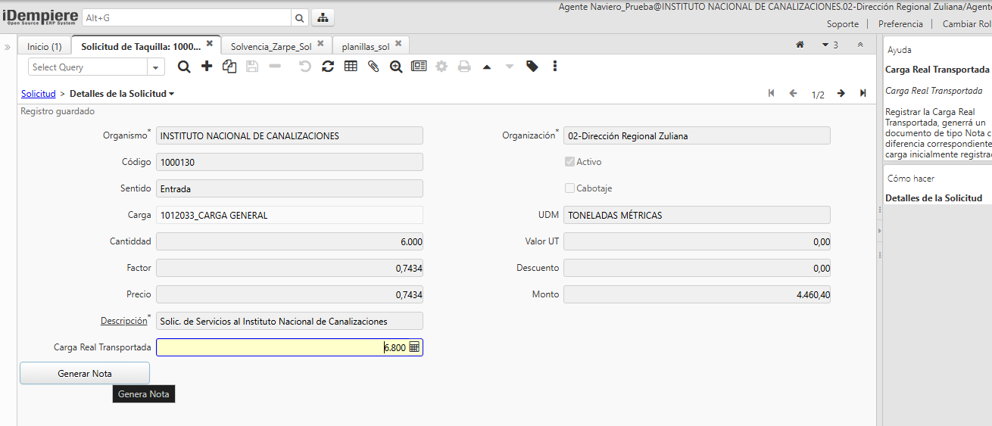992x426 pixels.
Task: Switch to the planillas_sol tab
Action: pos(365,46)
